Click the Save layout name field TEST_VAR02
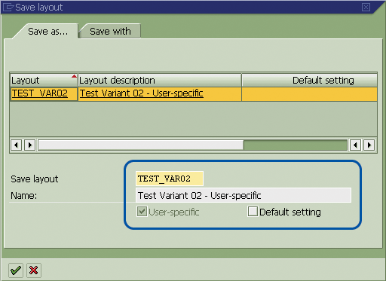Image resolution: width=386 pixels, height=281 pixels. coord(170,179)
